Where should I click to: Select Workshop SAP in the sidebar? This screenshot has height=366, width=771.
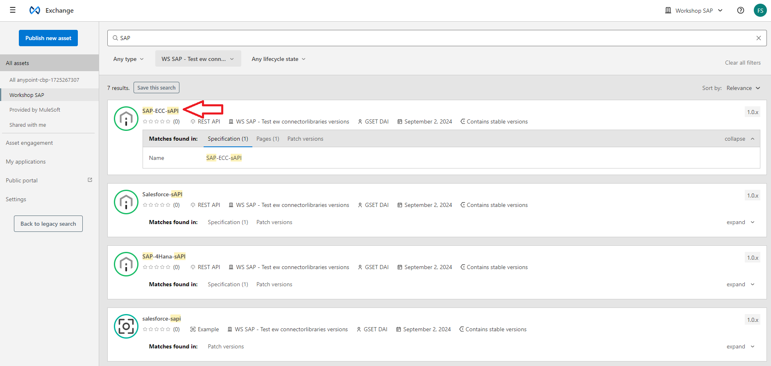tap(49, 95)
